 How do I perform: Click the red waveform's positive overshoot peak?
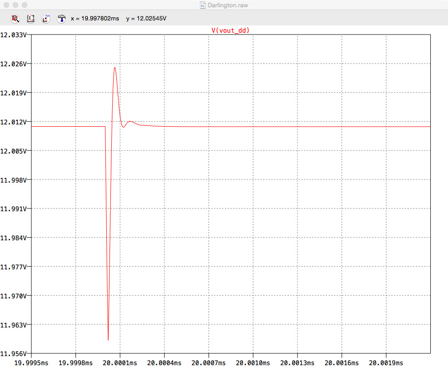(115, 68)
